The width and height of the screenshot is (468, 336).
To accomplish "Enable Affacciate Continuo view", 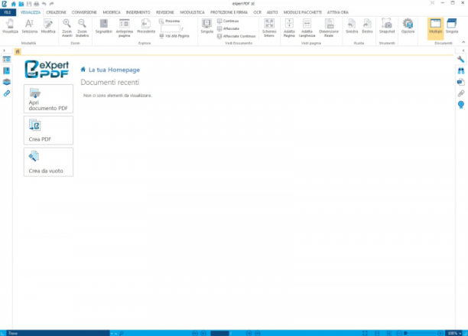I will pos(236,36).
